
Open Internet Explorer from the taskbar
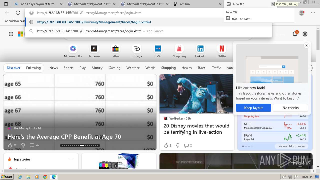click(x=20, y=177)
